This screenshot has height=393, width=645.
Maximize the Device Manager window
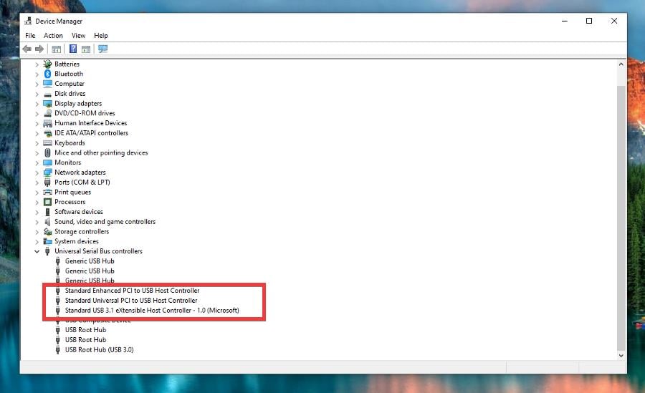point(589,21)
